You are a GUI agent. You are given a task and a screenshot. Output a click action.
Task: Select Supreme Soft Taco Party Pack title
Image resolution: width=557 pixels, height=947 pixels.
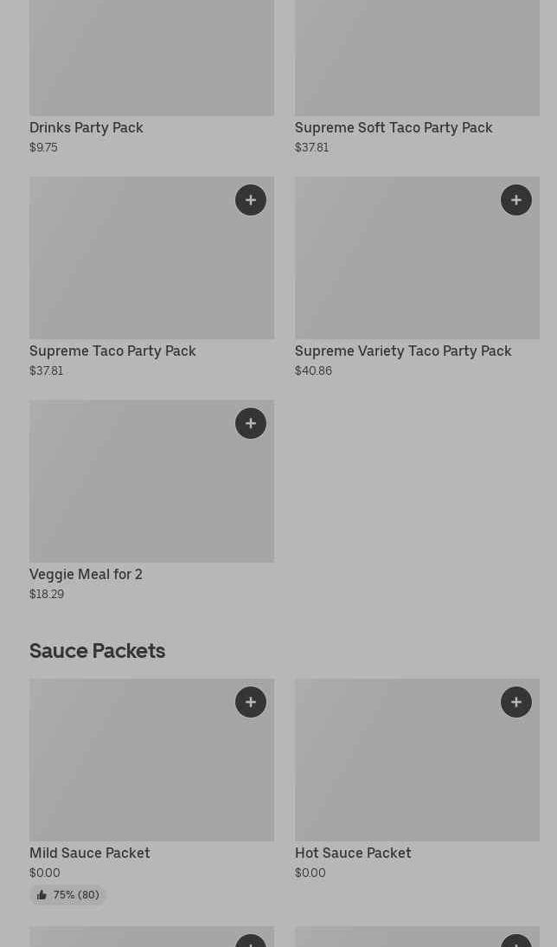coord(394,128)
